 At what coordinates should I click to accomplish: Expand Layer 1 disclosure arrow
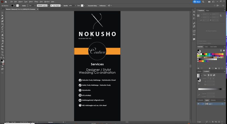[204, 104]
